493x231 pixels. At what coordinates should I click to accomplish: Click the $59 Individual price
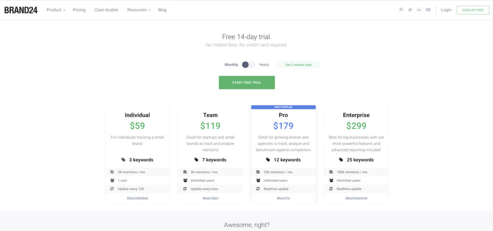click(x=137, y=126)
